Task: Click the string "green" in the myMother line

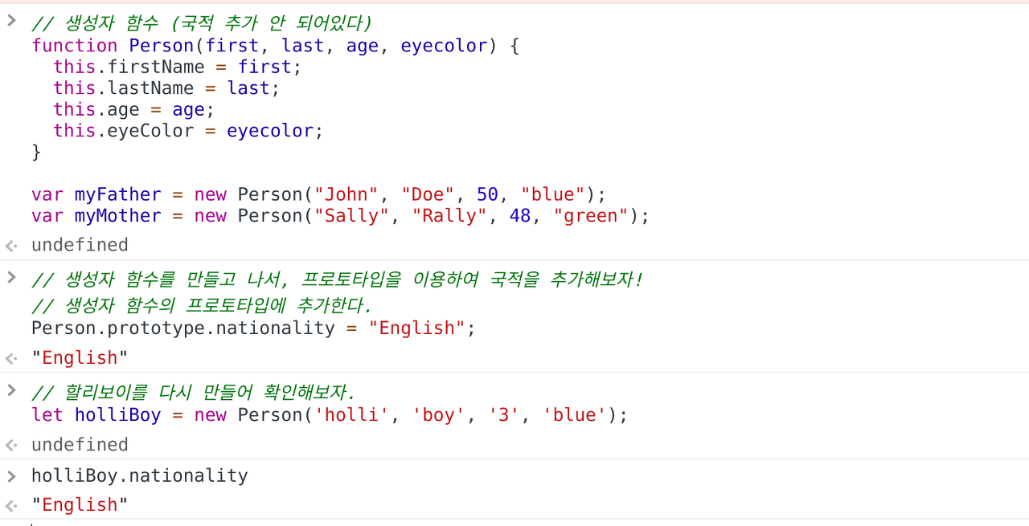Action: coord(590,215)
